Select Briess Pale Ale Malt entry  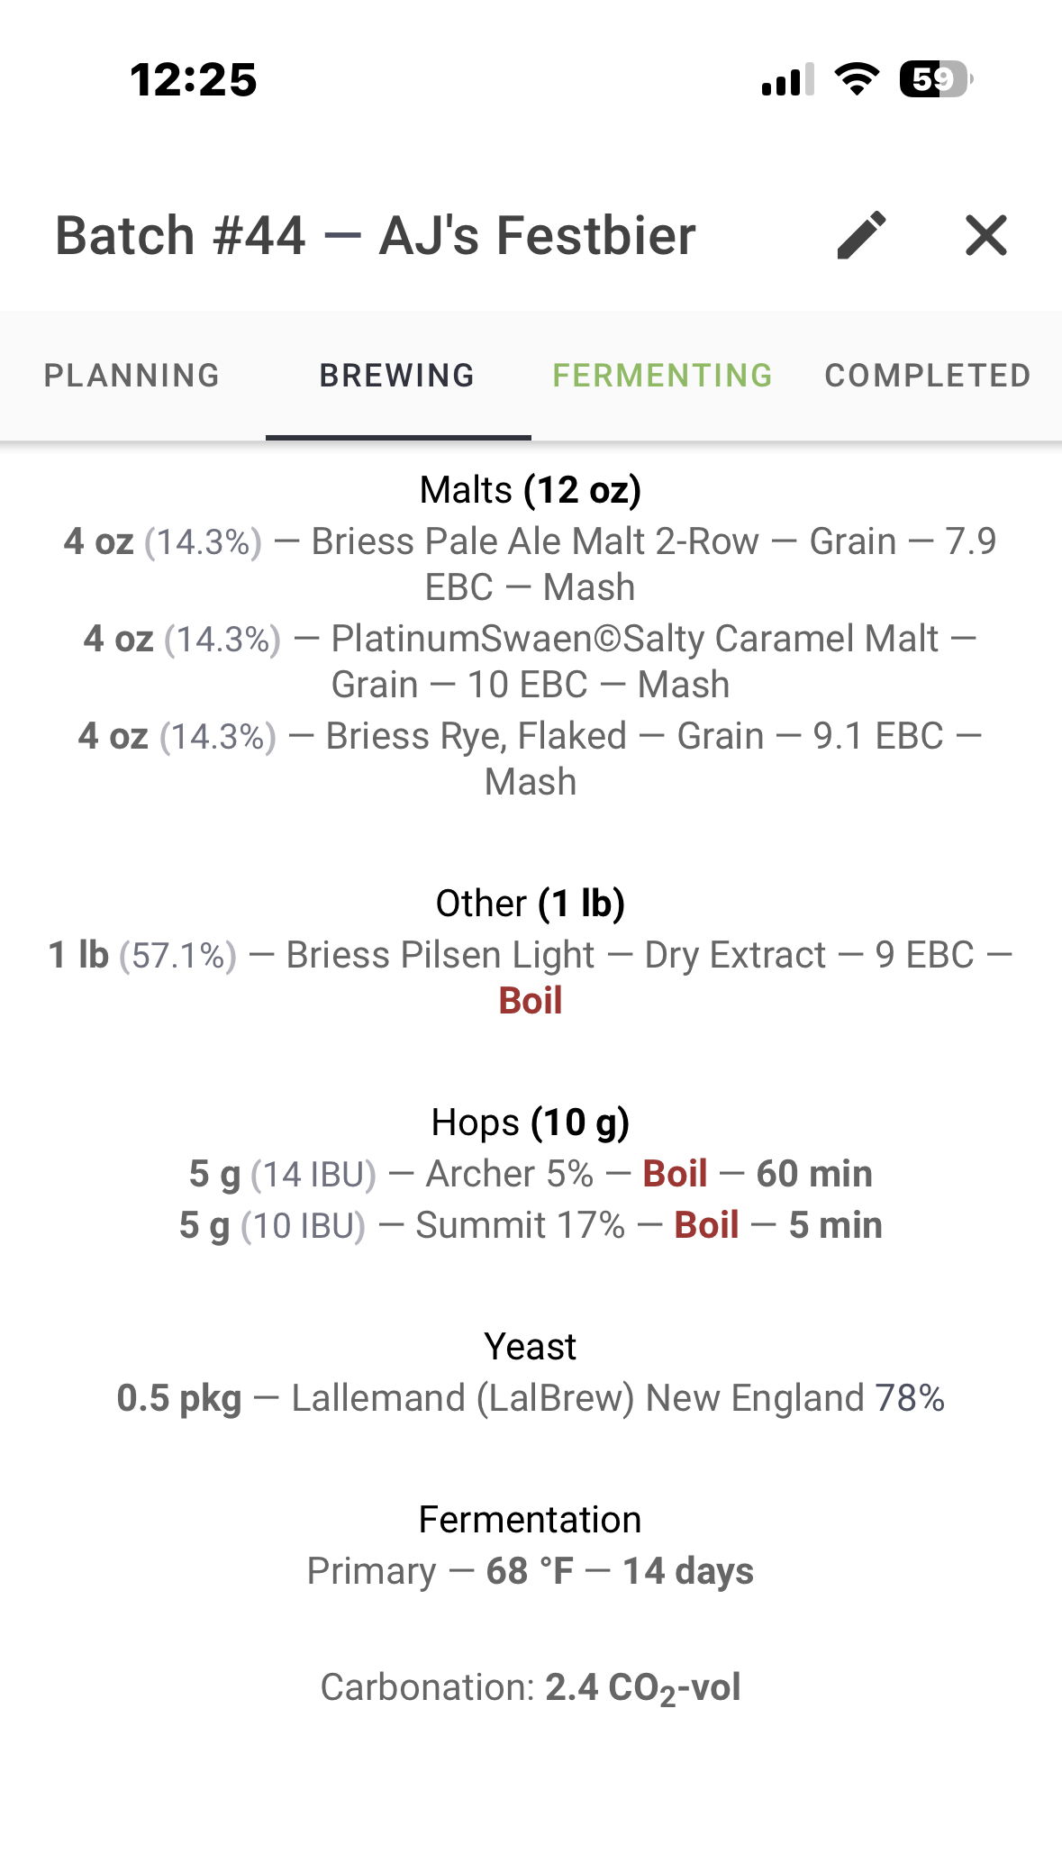click(531, 564)
